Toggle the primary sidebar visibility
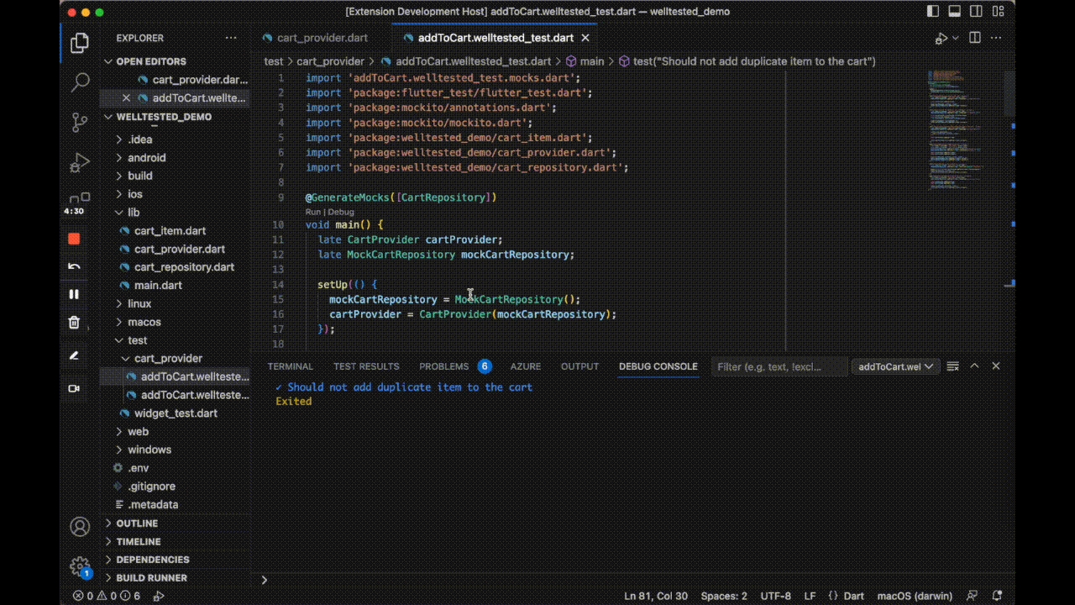1075x605 pixels. click(x=933, y=12)
